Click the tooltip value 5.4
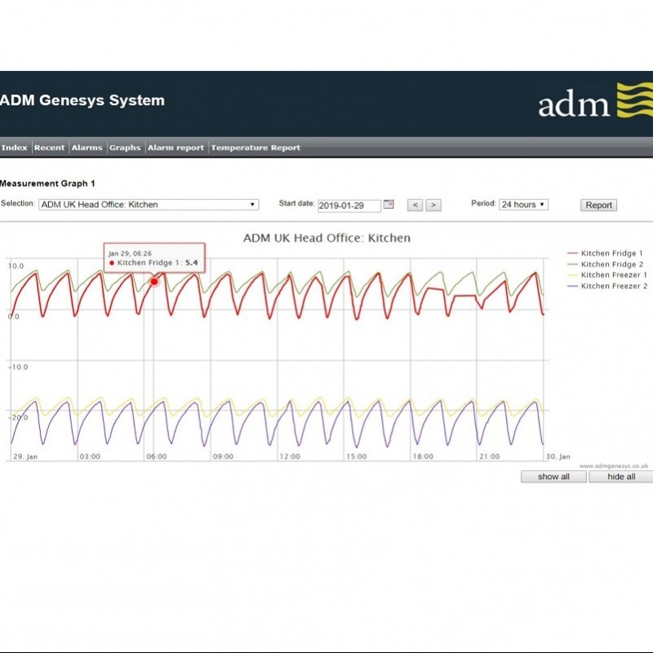653x653 pixels. (192, 263)
